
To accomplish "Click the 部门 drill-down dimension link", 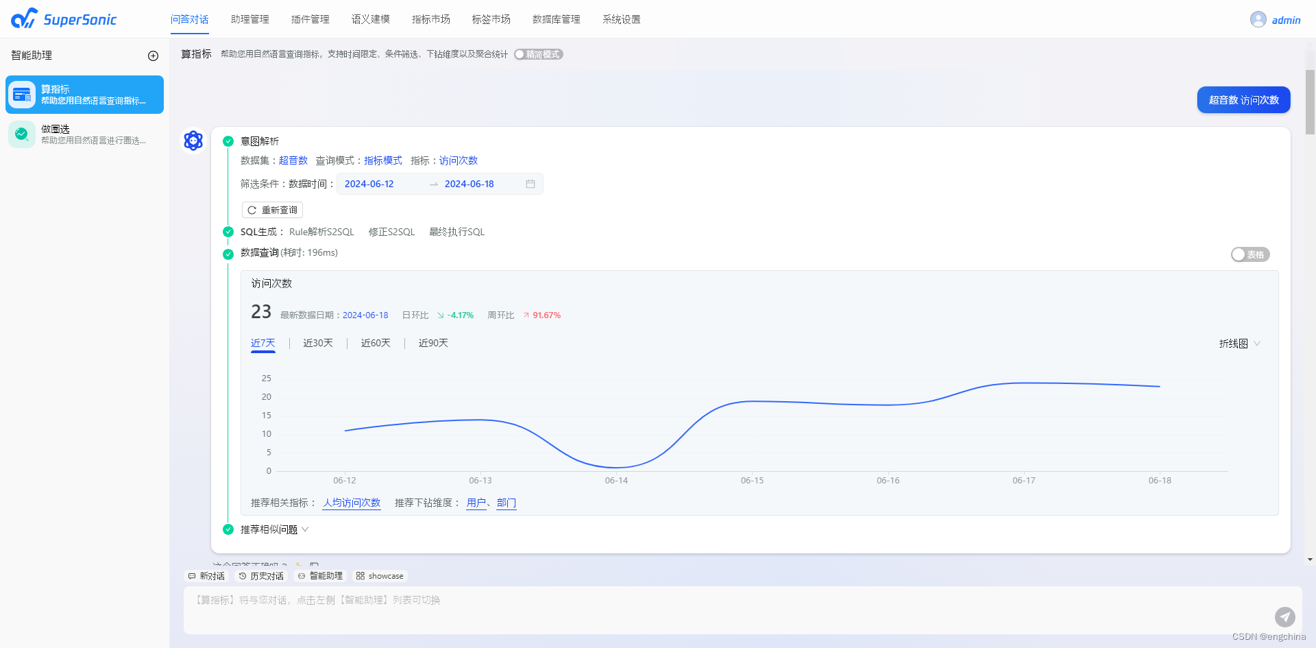I will (507, 503).
